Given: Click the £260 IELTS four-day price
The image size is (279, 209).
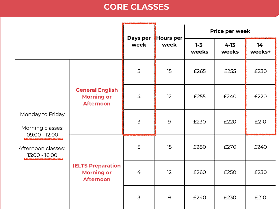Looking at the screenshot, I should pos(200,172).
